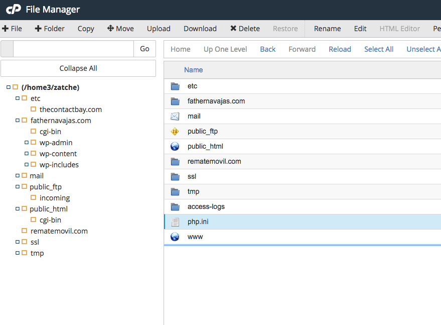
Task: Sort files by the Name column header
Action: coord(193,70)
